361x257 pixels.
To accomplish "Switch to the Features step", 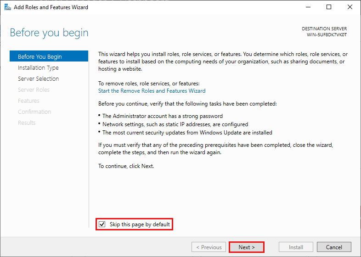I will [x=28, y=101].
